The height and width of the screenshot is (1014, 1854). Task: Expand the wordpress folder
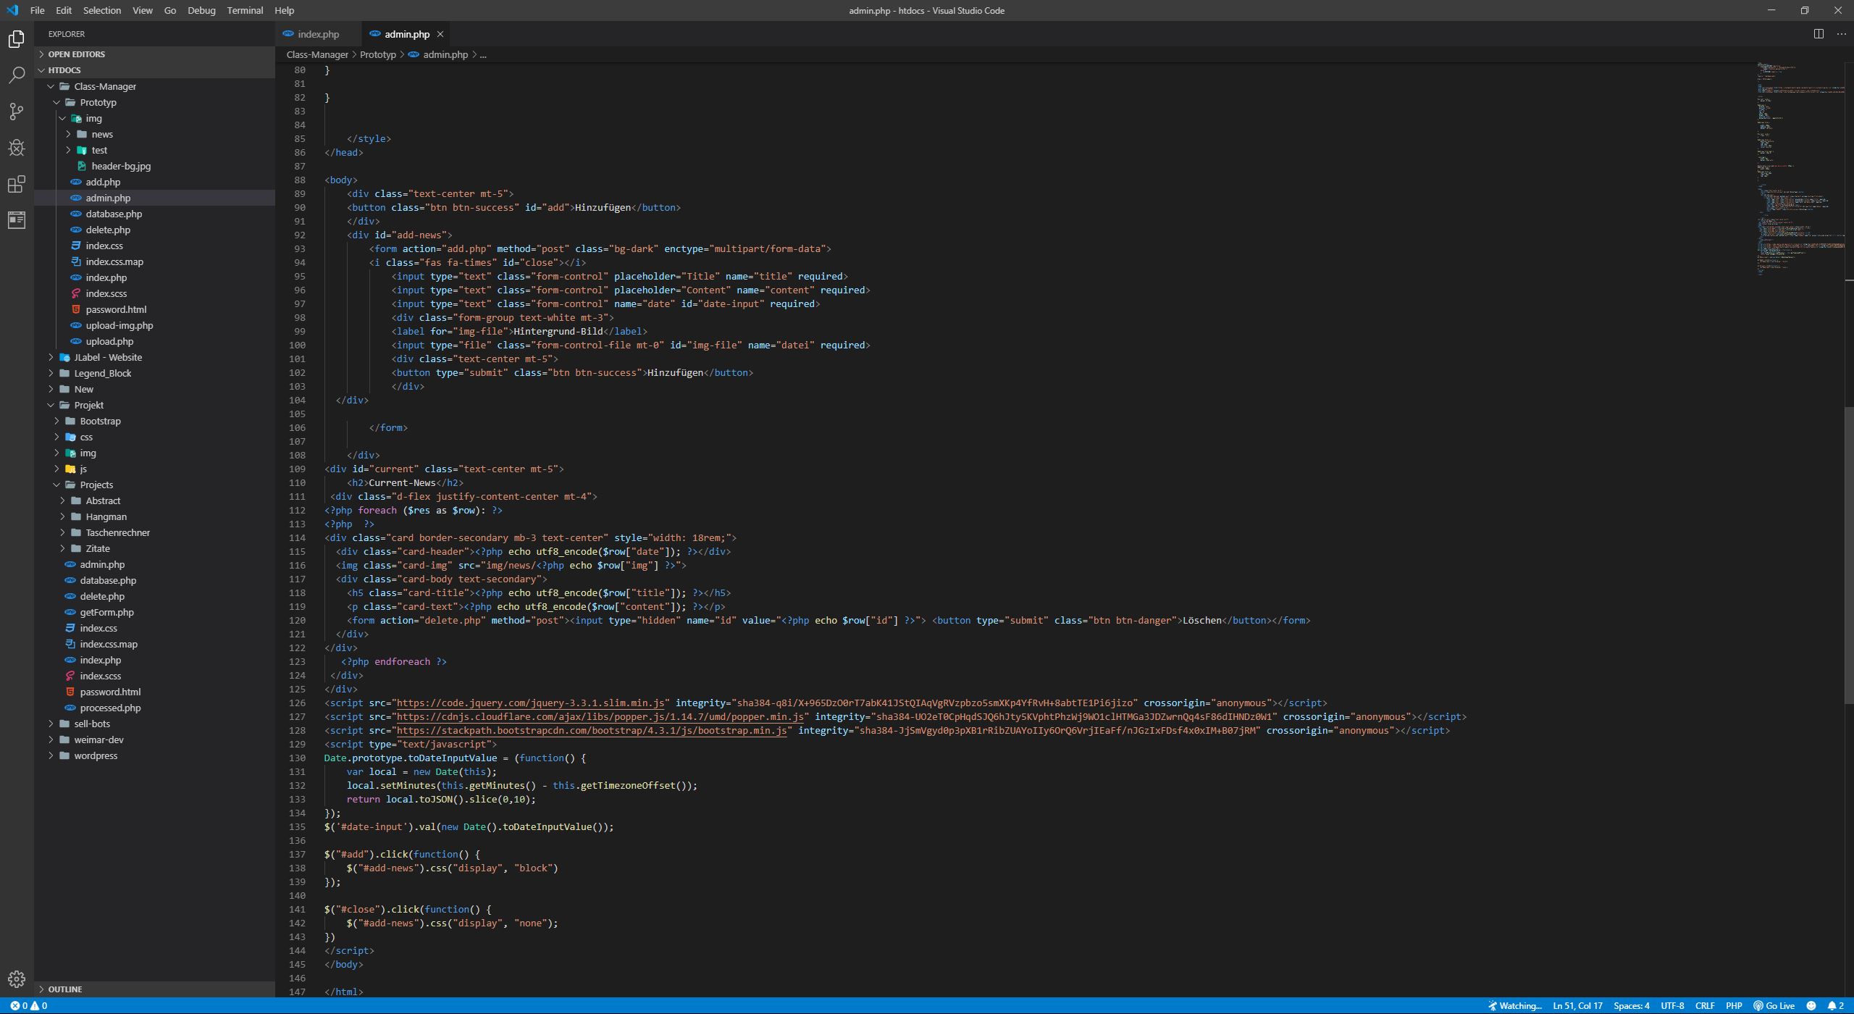coord(95,755)
